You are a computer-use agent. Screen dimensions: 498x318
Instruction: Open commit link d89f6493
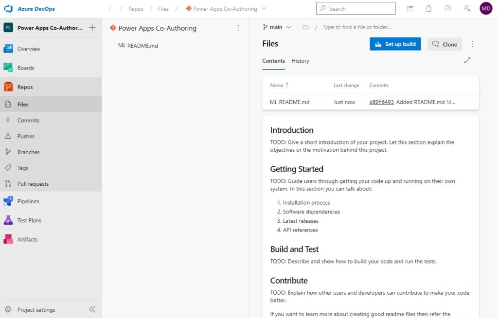tap(381, 102)
